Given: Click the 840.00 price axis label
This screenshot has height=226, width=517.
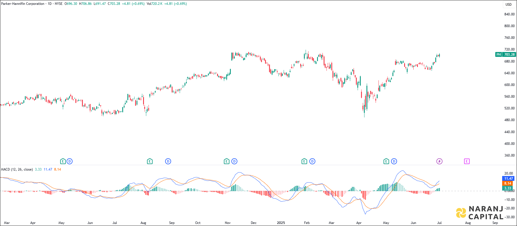Looking at the screenshot, I should point(509,14).
